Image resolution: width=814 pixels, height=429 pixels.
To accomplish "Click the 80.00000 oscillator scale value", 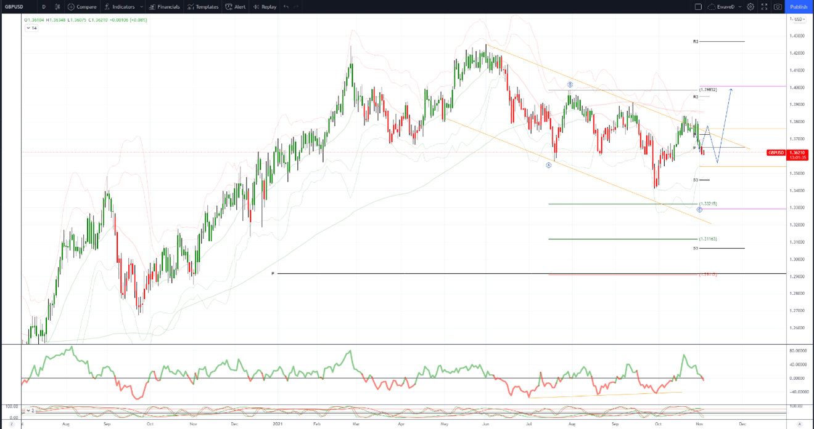I will [799, 351].
